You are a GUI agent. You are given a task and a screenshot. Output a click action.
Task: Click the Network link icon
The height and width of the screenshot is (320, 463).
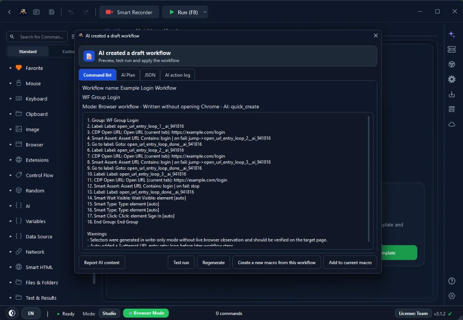click(x=19, y=252)
